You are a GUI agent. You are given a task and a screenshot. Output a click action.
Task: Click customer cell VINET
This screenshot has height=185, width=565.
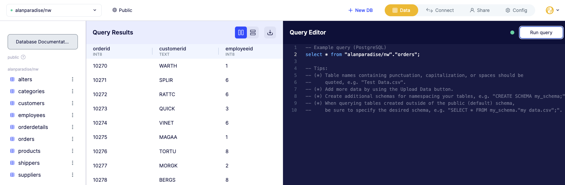tap(166, 123)
